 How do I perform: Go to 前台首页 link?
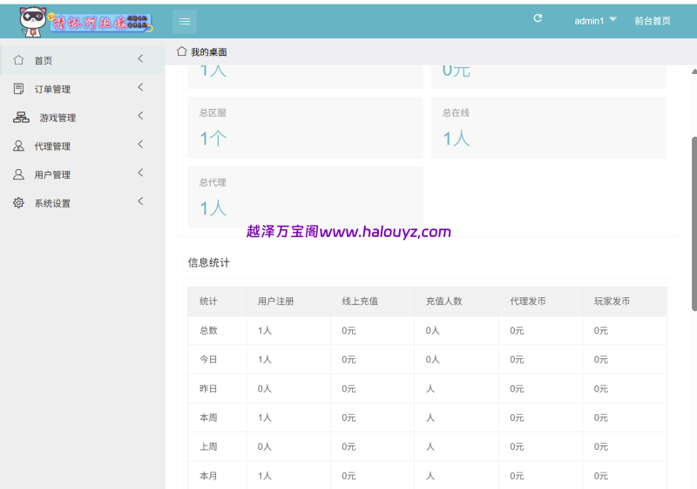pos(652,21)
